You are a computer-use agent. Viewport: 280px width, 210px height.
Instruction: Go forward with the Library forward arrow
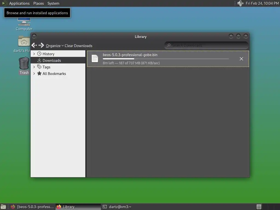click(41, 45)
